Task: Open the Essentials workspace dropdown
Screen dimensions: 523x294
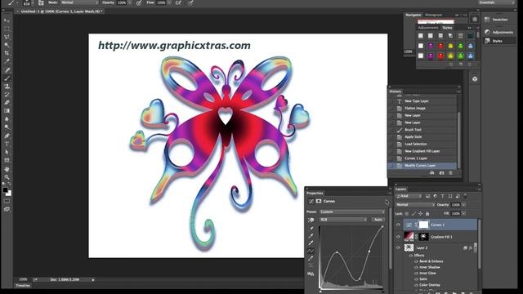Action: point(496,2)
